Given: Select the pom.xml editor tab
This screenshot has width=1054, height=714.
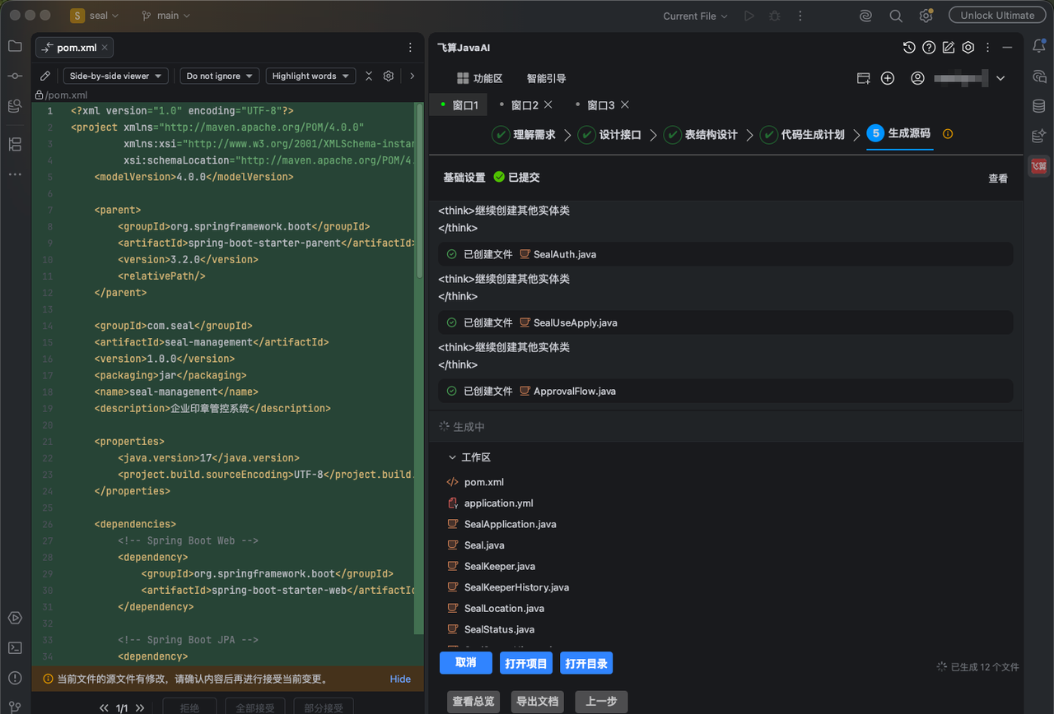Looking at the screenshot, I should click(74, 48).
